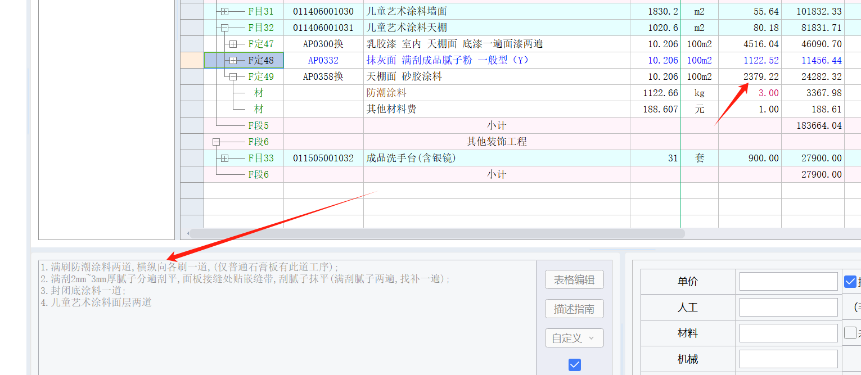
Task: Select the 防潮涂料 material row
Action: pyautogui.click(x=497, y=93)
